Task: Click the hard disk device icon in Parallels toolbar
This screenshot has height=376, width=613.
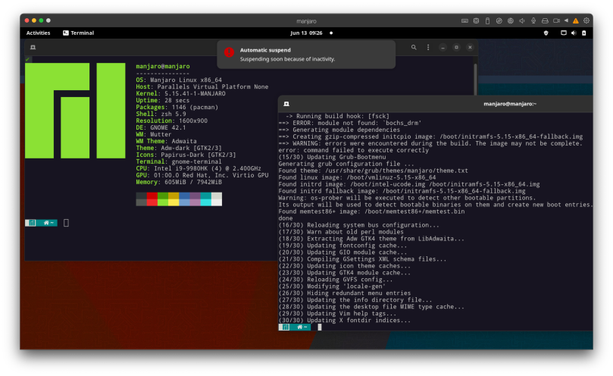Action: [476, 20]
